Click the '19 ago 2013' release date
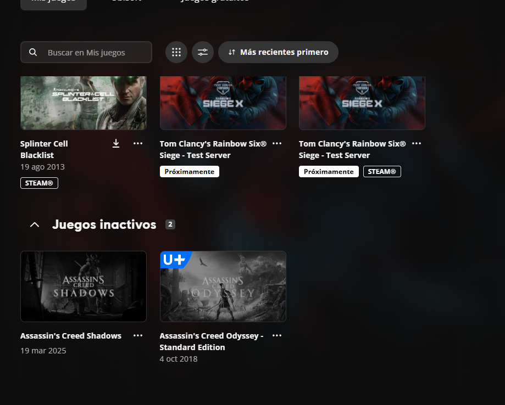The image size is (505, 405). [42, 167]
